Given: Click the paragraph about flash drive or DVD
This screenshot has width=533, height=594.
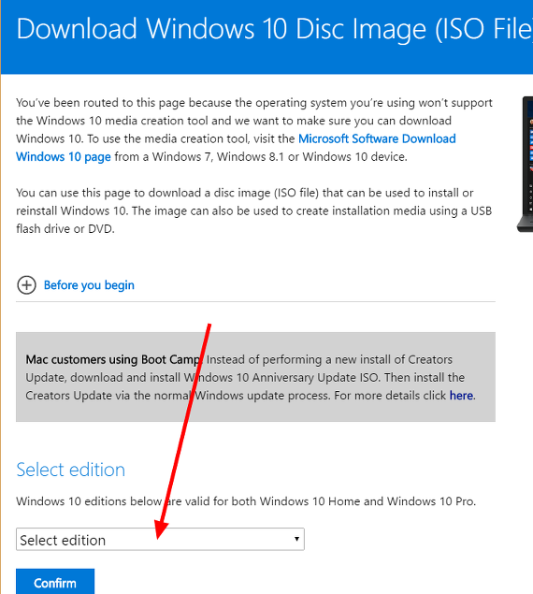Looking at the screenshot, I should coord(253,210).
